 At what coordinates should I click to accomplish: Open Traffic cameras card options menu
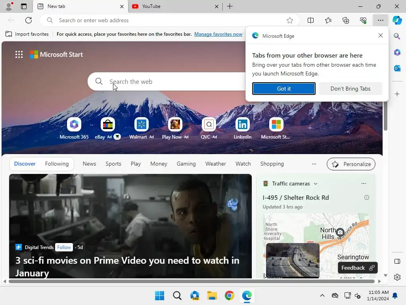[x=364, y=183]
